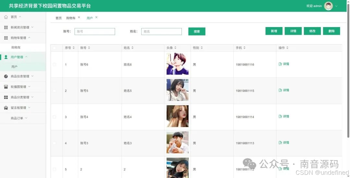Click the tiles icon beside 商品分类管理
The width and height of the screenshot is (350, 178).
(6, 97)
